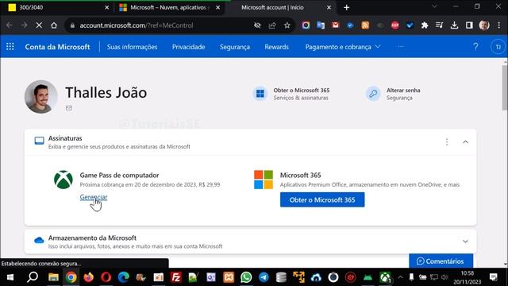
Task: Click Conta da Microsoft header link
Action: [x=57, y=47]
